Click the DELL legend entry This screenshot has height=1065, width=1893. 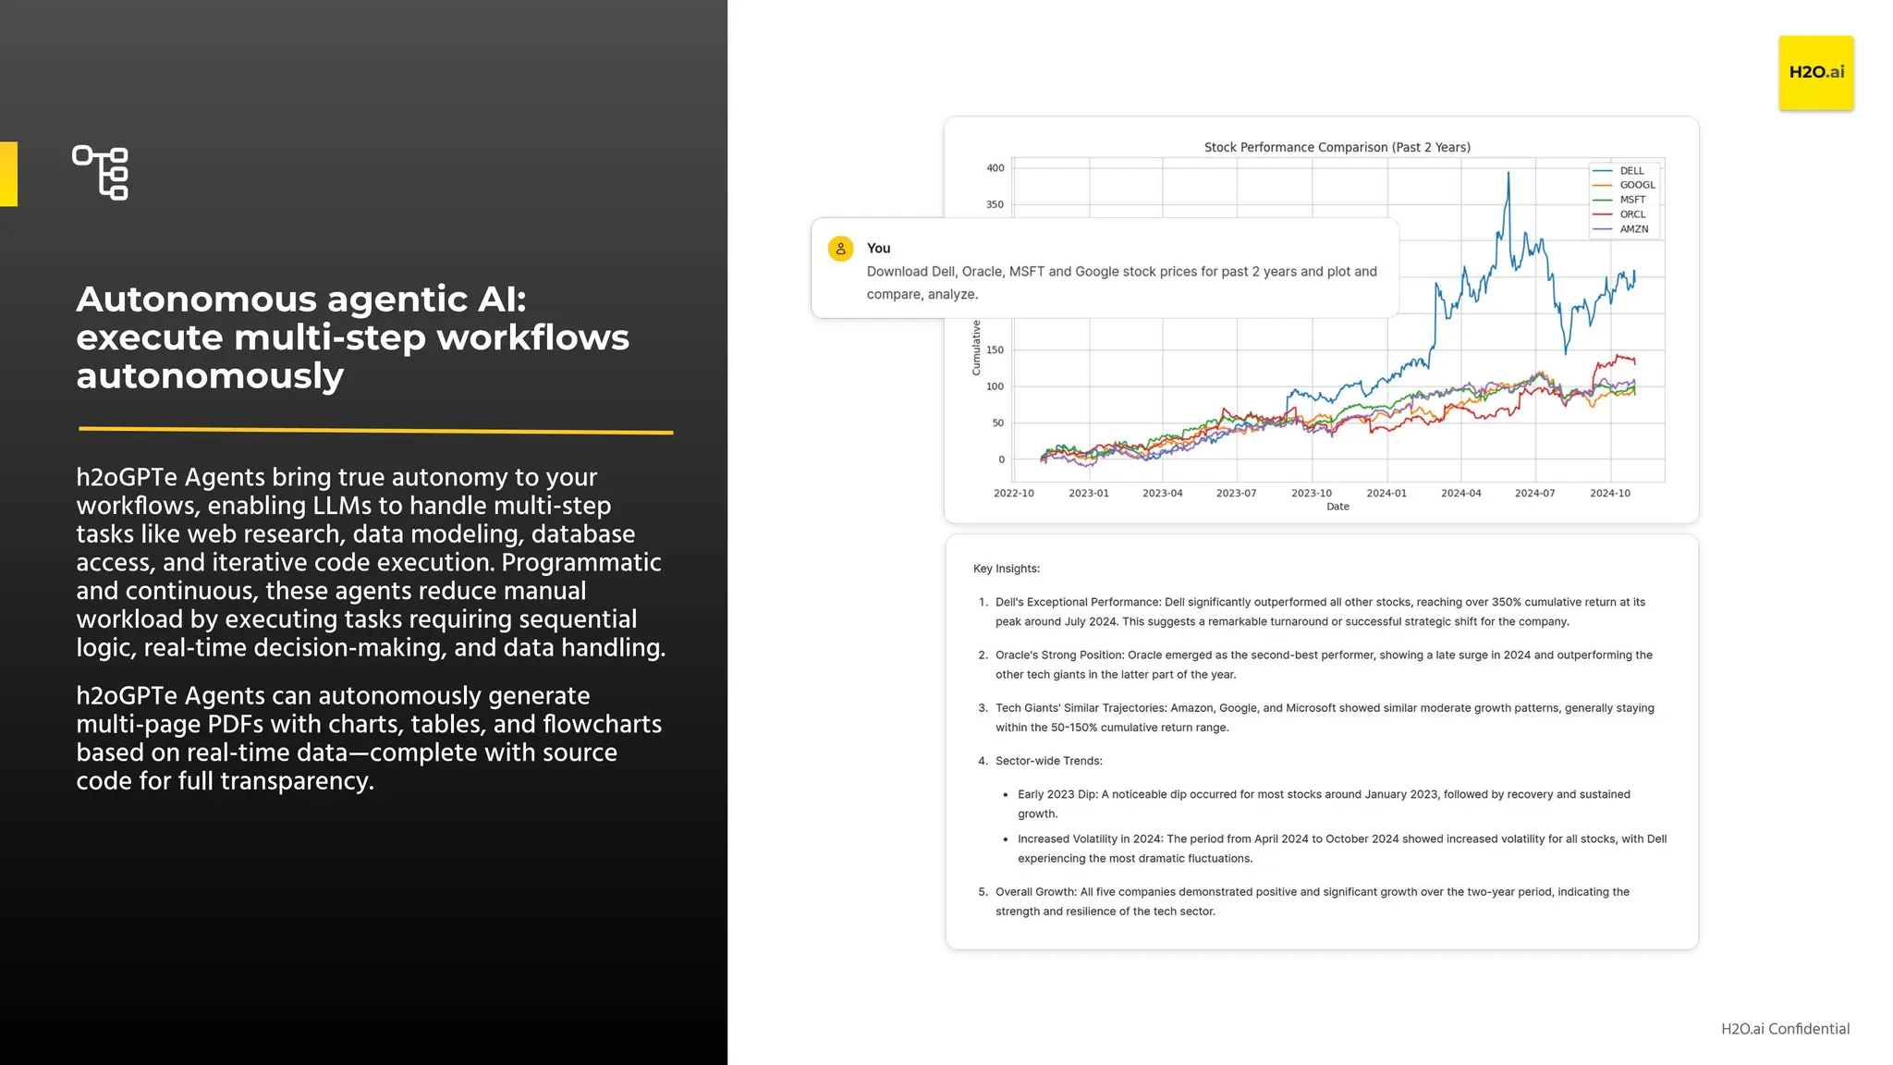tap(1624, 171)
